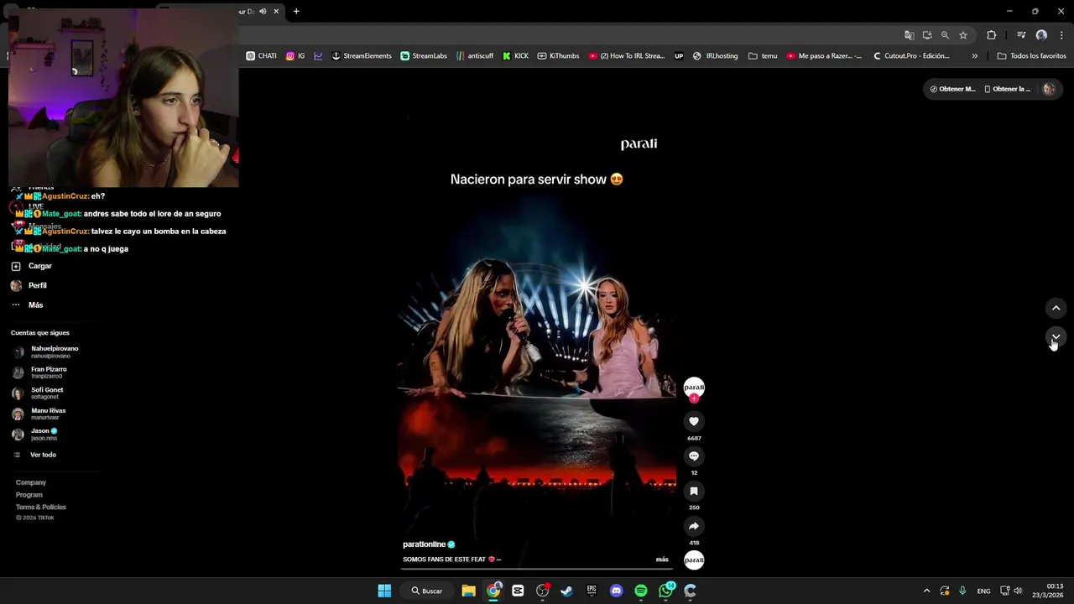Image resolution: width=1074 pixels, height=604 pixels.
Task: Open the Más menu in TikTok sidebar
Action: coord(27,305)
